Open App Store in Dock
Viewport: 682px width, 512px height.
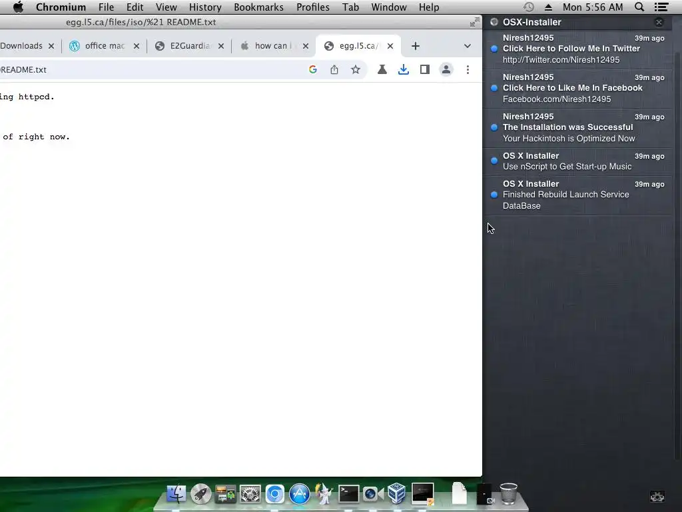point(300,494)
